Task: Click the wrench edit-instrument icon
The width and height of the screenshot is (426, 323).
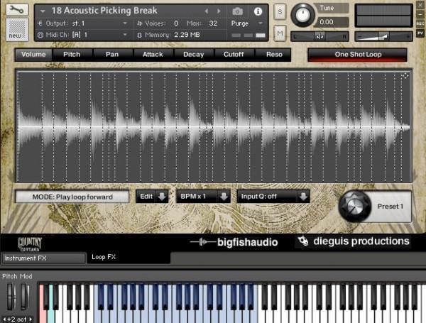Action: pos(16,10)
